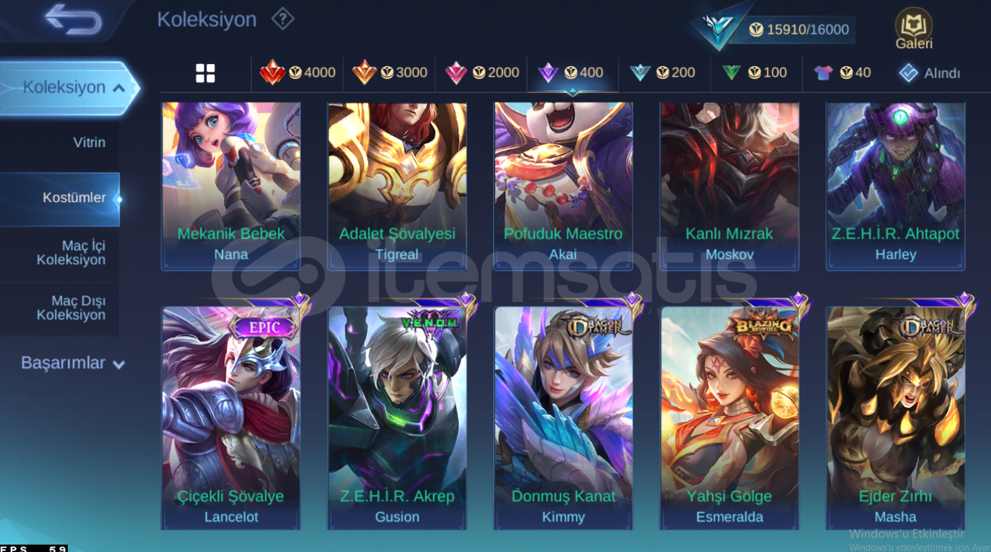
Task: Click the 15910/16000 collection points progress
Action: pyautogui.click(x=799, y=30)
